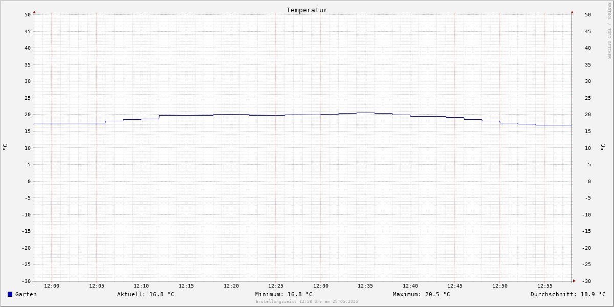Click the 12:25 time axis label
This screenshot has height=307, width=614.
pos(276,286)
